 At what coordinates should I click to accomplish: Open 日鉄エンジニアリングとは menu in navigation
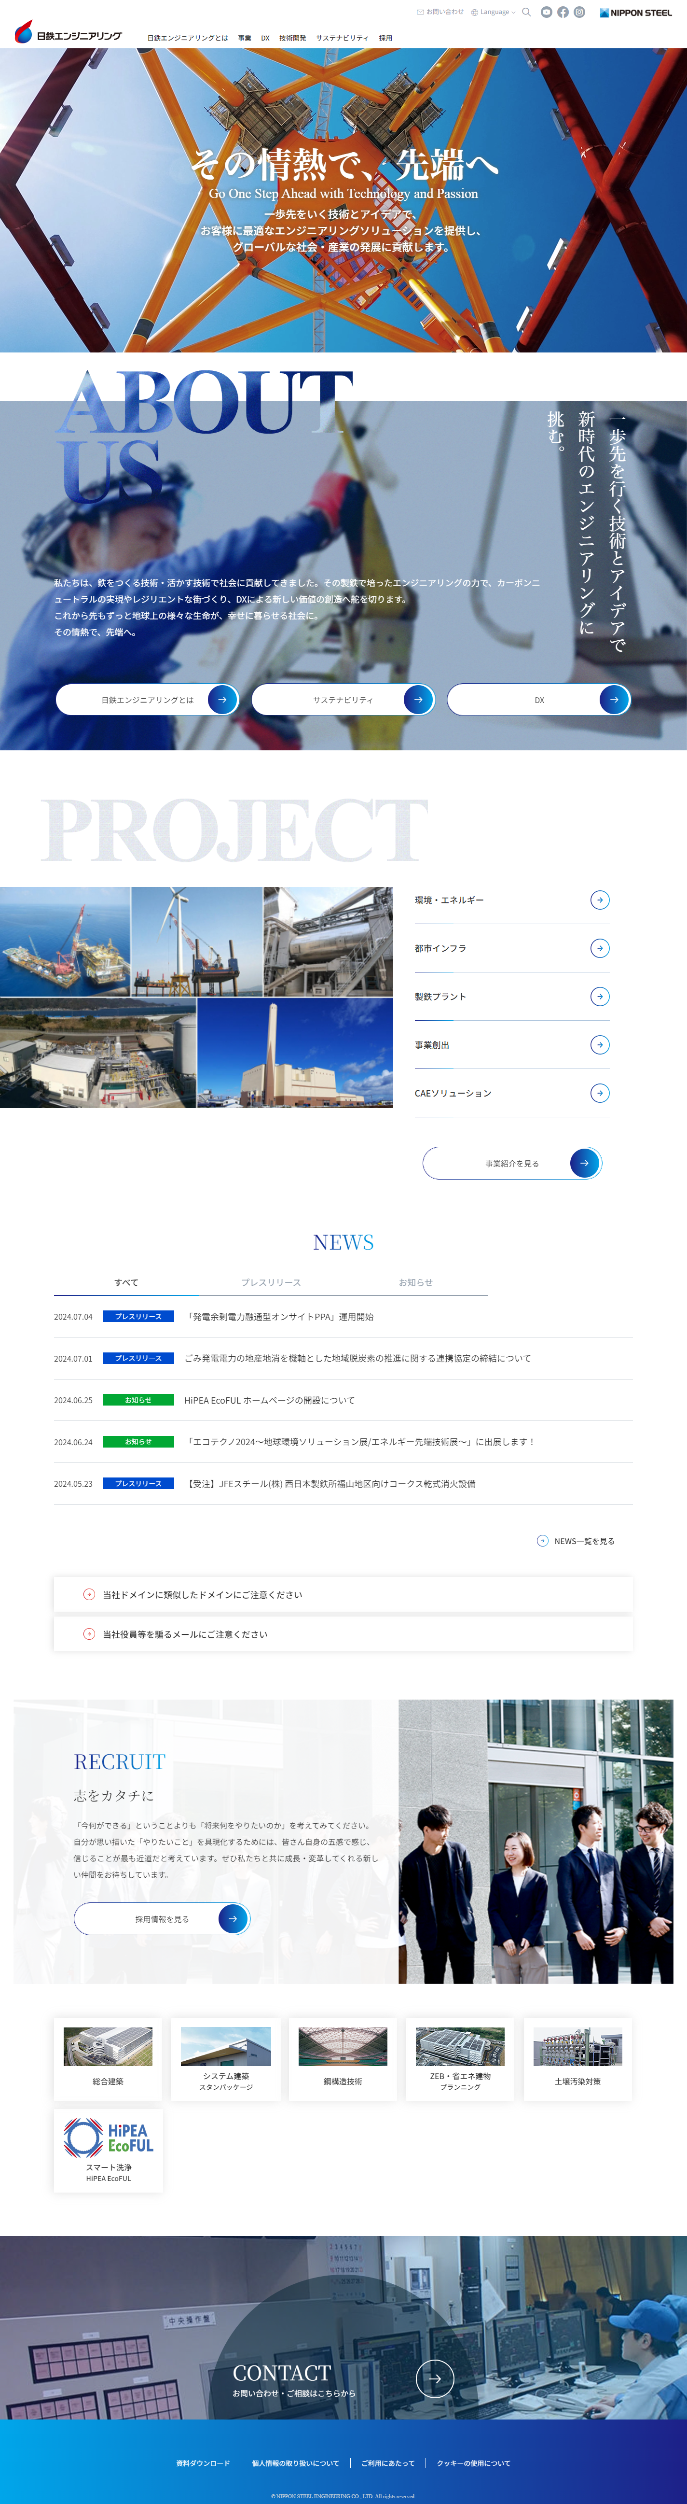pyautogui.click(x=188, y=38)
